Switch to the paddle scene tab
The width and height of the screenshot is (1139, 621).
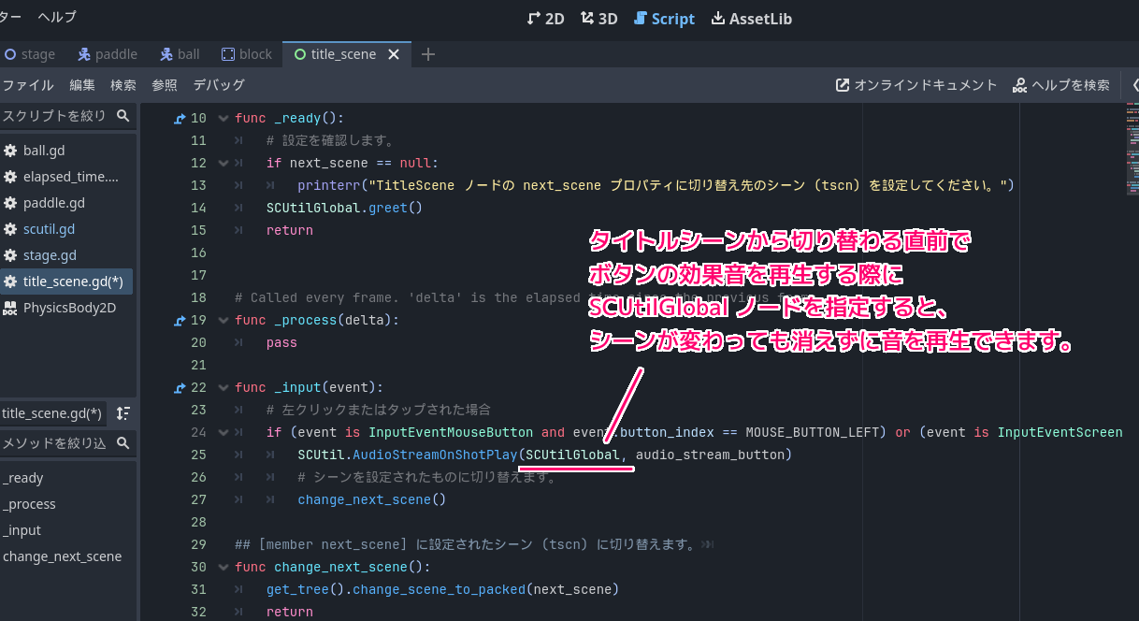108,54
